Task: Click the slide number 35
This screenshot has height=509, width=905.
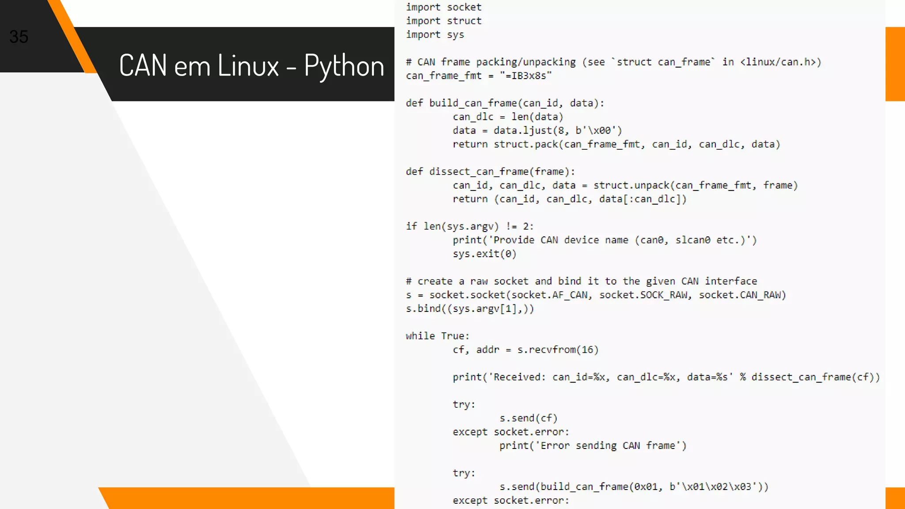Action: coord(19,37)
